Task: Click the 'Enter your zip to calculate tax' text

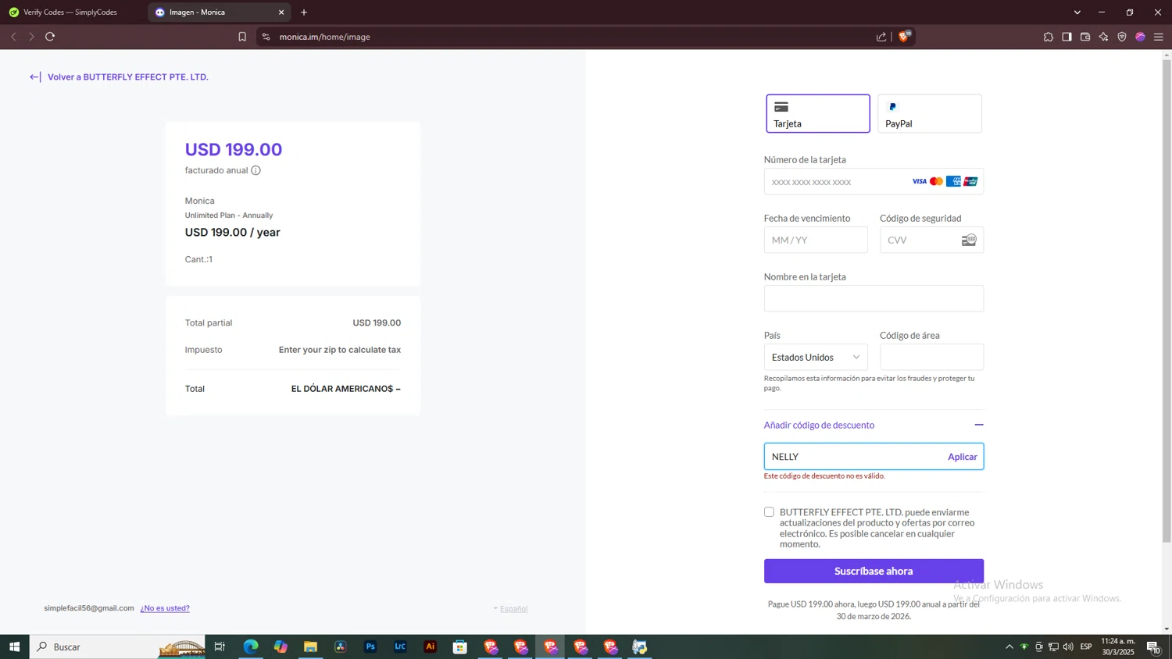Action: point(340,350)
